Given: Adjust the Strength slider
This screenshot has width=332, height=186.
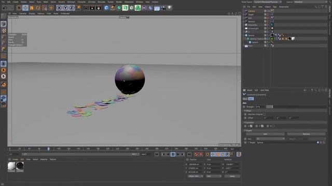Looking at the screenshot, I should (x=296, y=107).
